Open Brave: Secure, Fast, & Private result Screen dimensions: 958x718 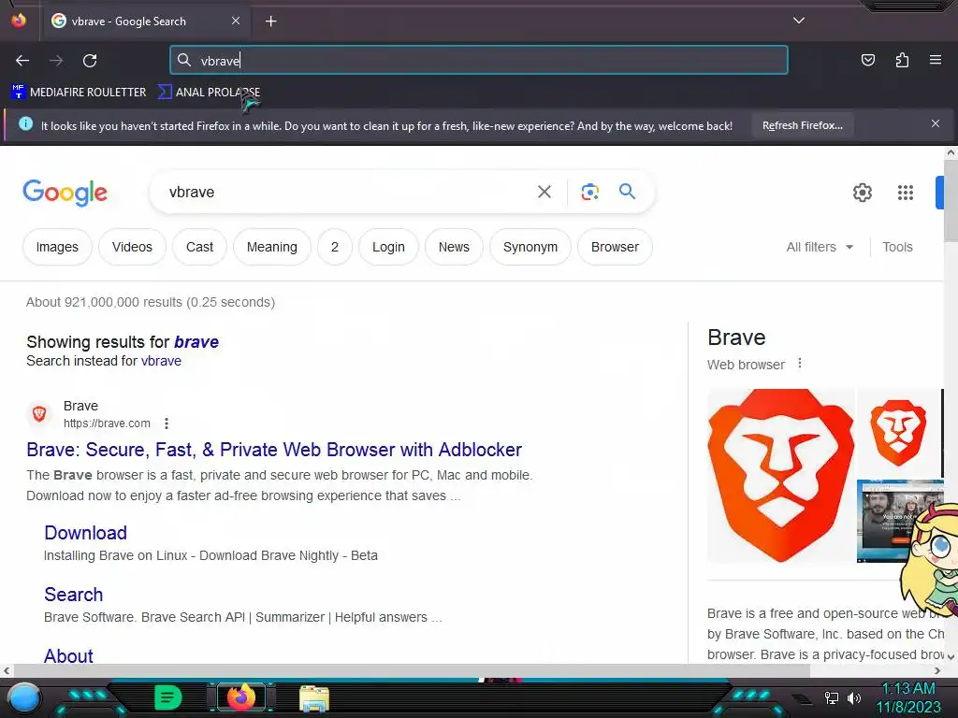pos(274,450)
